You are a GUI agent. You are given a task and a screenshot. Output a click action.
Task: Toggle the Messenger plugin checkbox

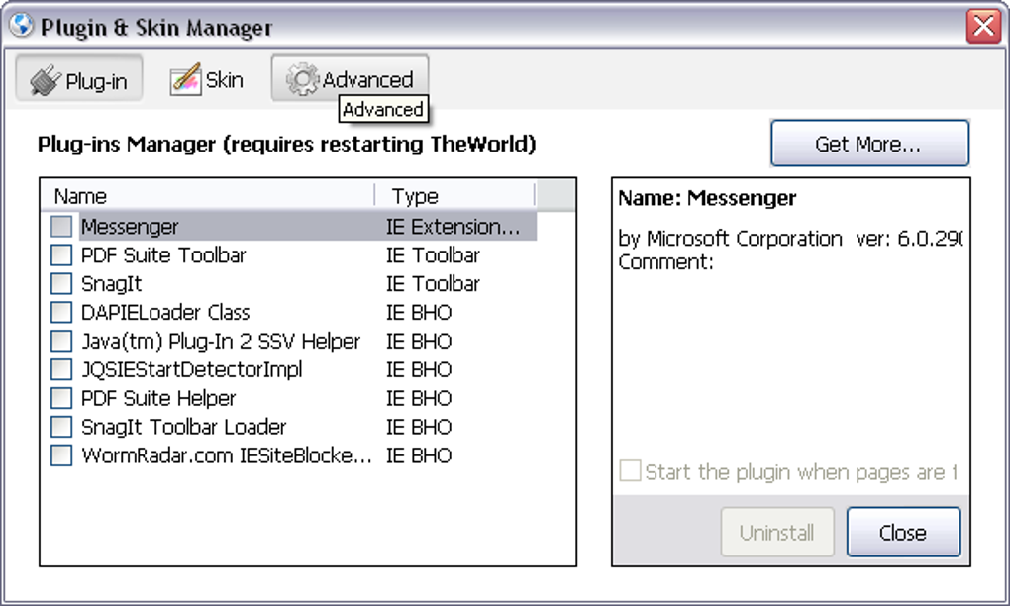[61, 226]
